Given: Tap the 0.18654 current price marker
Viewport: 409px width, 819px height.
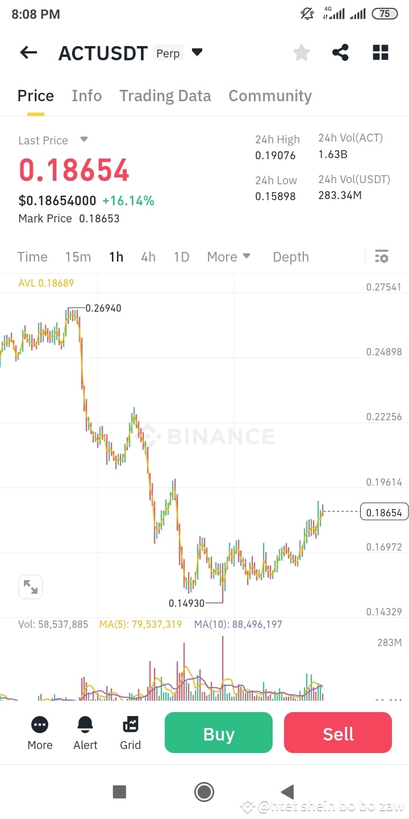Looking at the screenshot, I should (x=384, y=512).
